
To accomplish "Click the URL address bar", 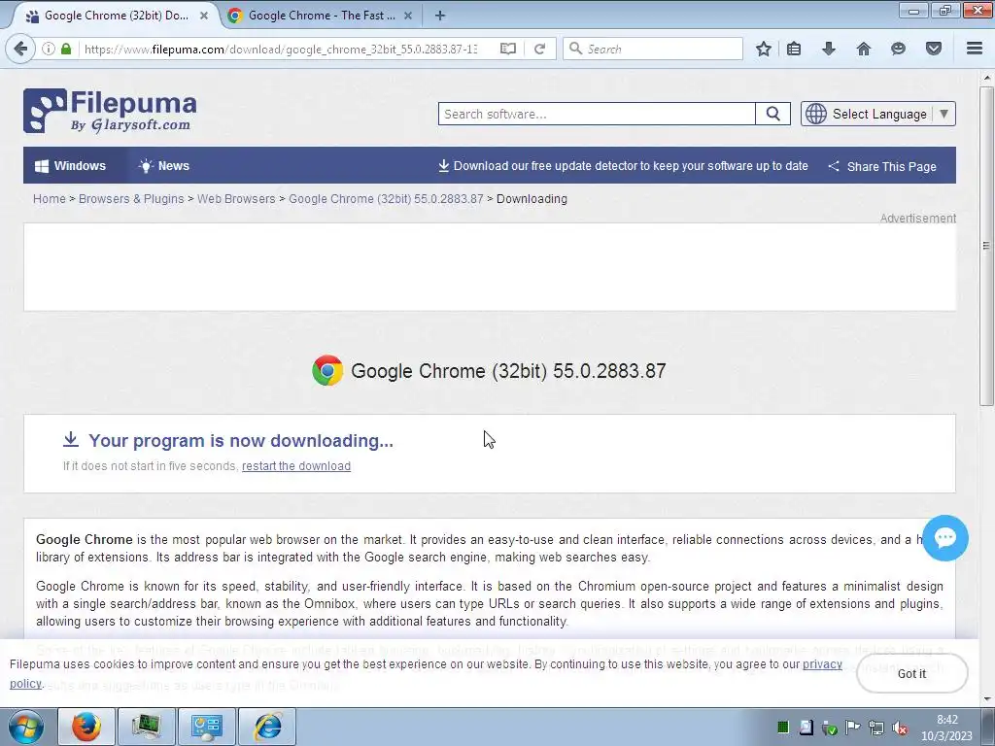I will pyautogui.click(x=281, y=49).
